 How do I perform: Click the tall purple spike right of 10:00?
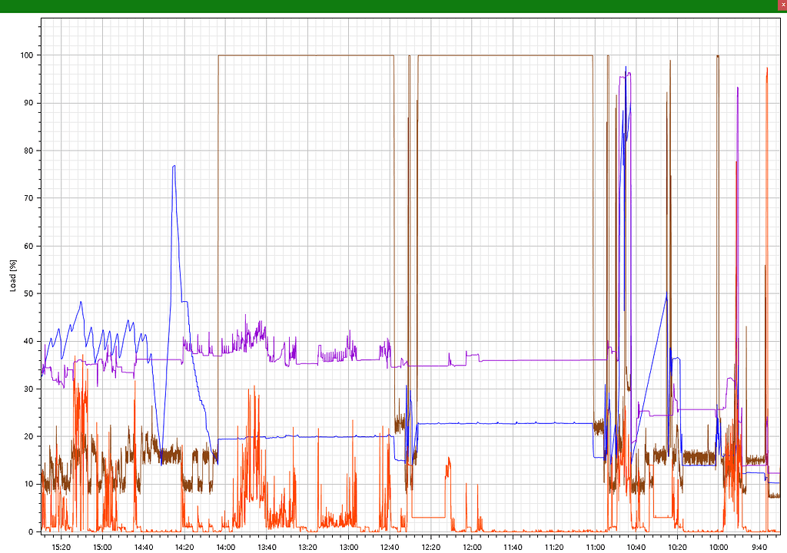tap(738, 88)
